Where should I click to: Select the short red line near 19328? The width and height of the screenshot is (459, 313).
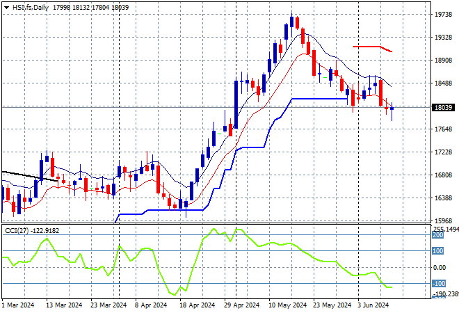[x=372, y=47]
